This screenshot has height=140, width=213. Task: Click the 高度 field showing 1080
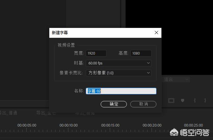(x=141, y=53)
